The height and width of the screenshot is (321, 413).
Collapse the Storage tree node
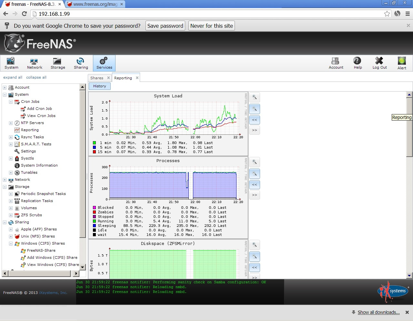point(5,187)
